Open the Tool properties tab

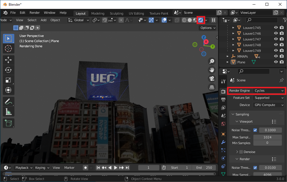click(223, 81)
